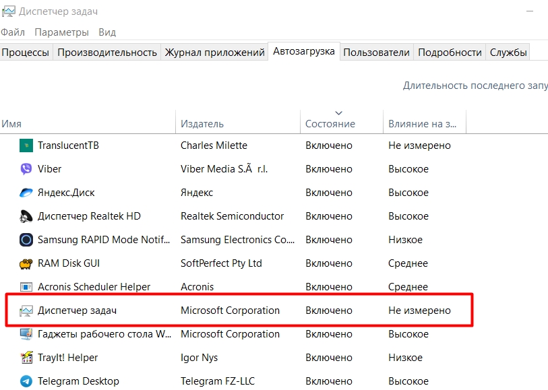The width and height of the screenshot is (548, 390).
Task: Click the Igor Nys publisher cell
Action: point(200,358)
